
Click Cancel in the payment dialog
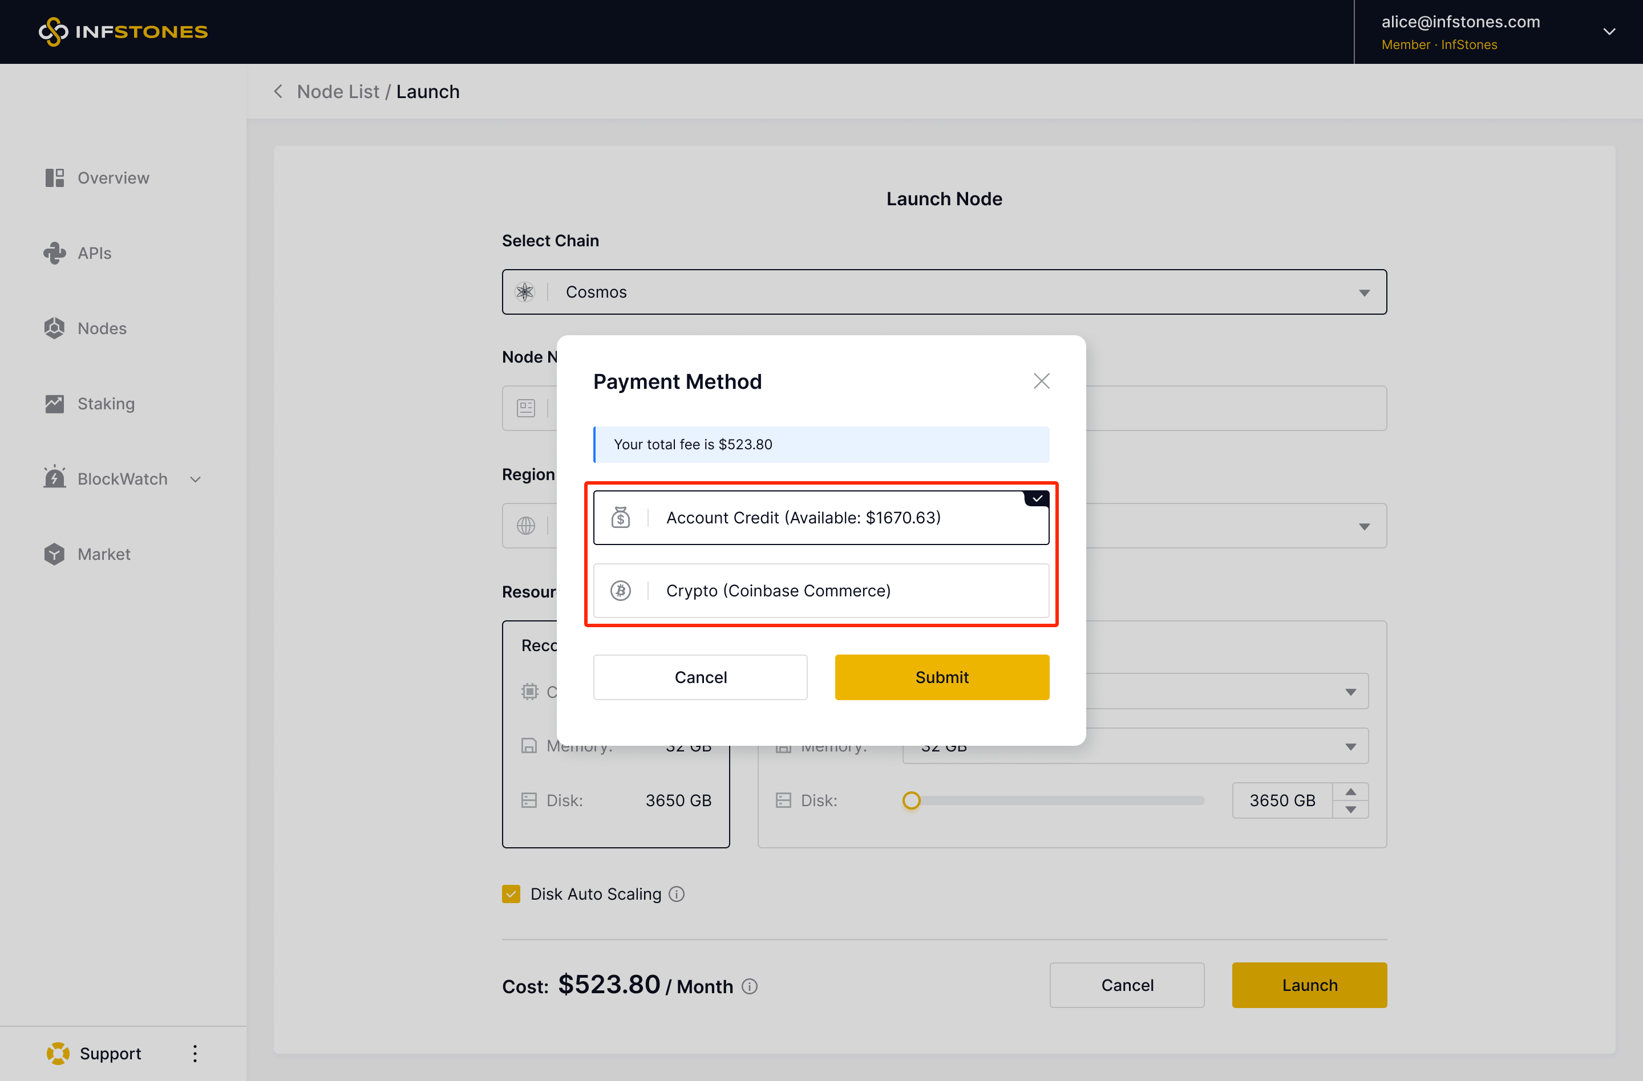click(x=700, y=677)
